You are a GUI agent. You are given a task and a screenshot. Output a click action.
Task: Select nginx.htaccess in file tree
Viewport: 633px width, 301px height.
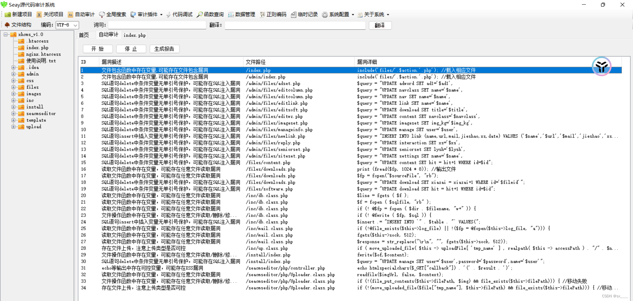tap(44, 54)
